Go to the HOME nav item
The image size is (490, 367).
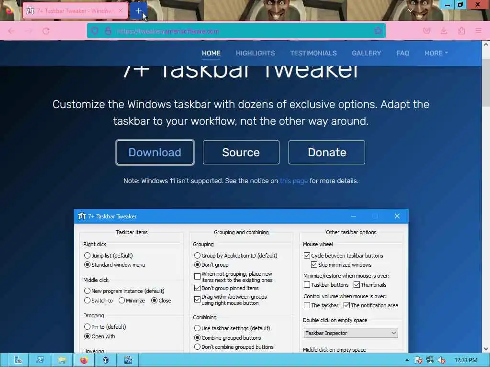click(211, 53)
